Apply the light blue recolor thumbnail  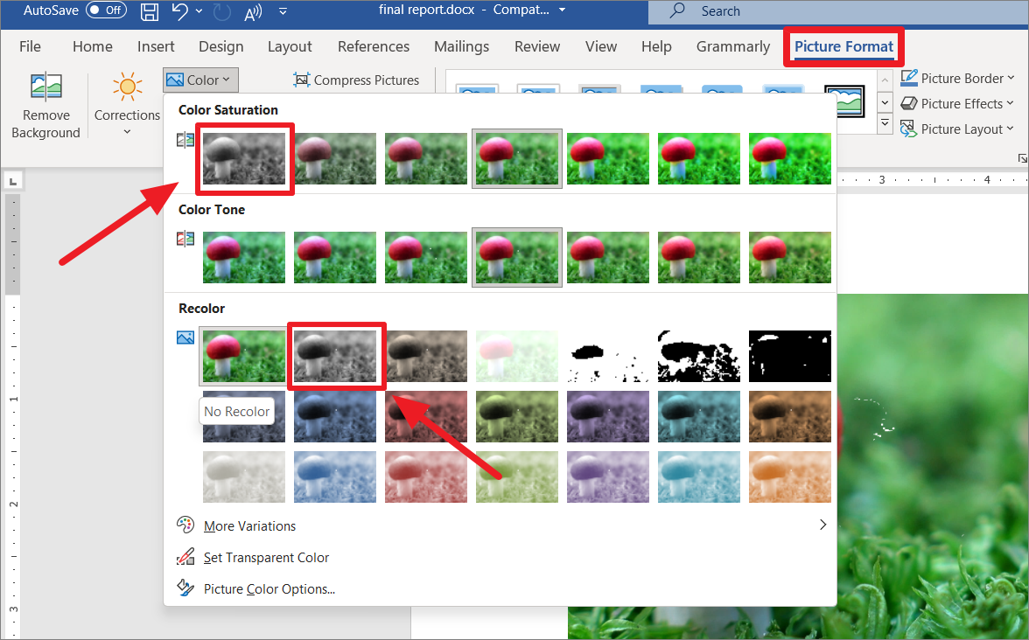tap(335, 477)
